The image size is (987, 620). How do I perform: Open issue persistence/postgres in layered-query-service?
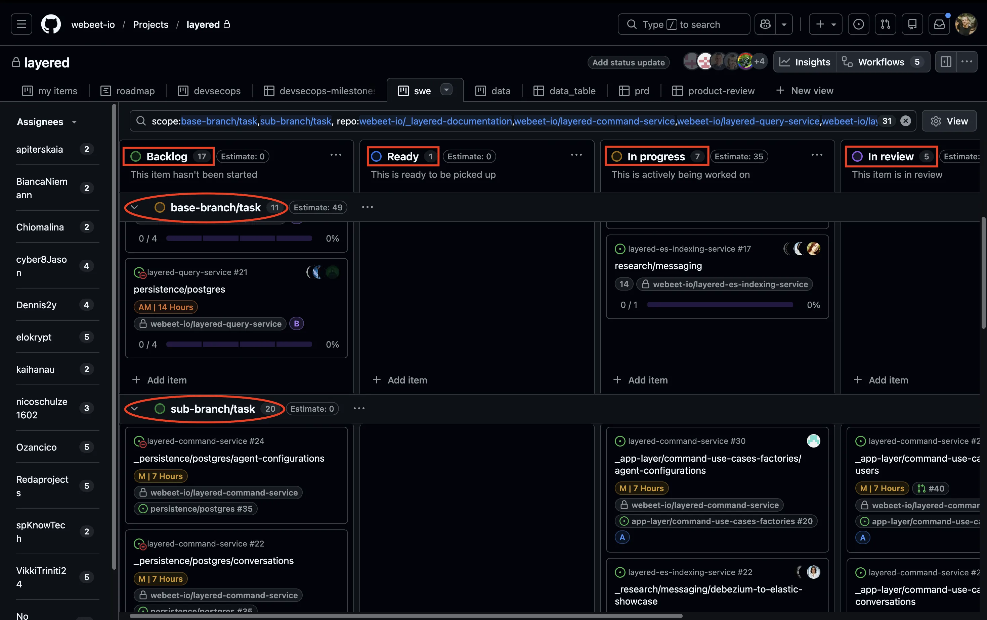pos(179,289)
